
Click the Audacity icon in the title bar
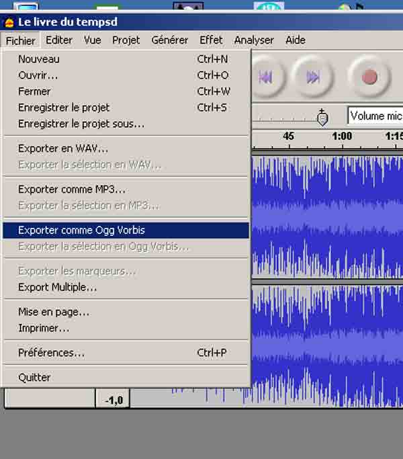click(9, 22)
